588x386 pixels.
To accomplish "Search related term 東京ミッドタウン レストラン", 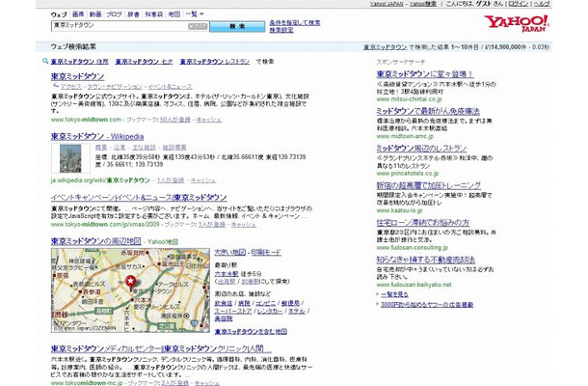I will (215, 62).
